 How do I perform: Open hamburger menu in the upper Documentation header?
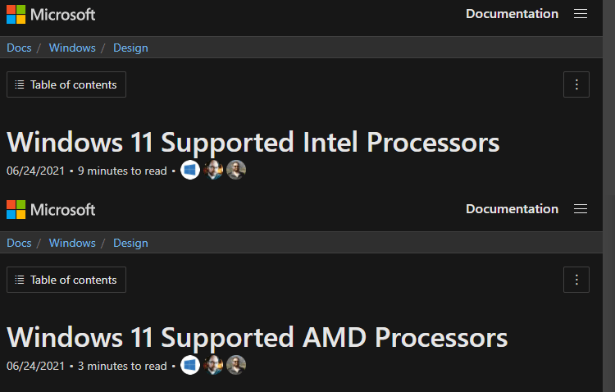(581, 14)
